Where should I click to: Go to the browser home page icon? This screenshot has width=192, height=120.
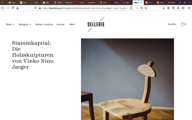tap(17, 8)
